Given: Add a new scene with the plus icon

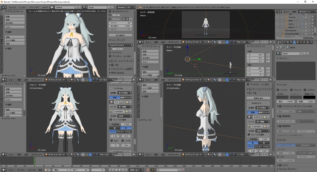Looking at the screenshot, I should (109, 7).
